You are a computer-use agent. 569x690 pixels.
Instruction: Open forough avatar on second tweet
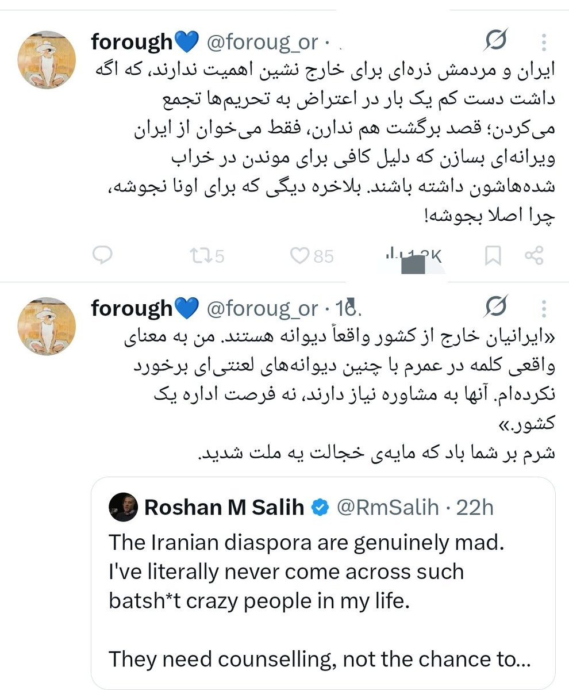pos(47,326)
